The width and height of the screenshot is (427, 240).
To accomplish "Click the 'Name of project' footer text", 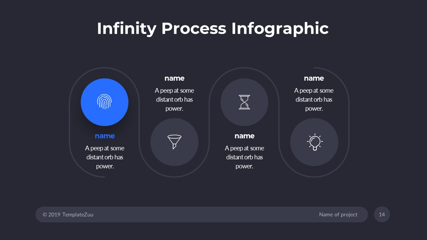I will click(x=338, y=214).
